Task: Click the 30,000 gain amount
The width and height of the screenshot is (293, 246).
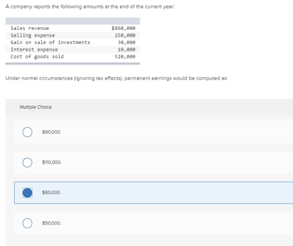Action: click(127, 42)
